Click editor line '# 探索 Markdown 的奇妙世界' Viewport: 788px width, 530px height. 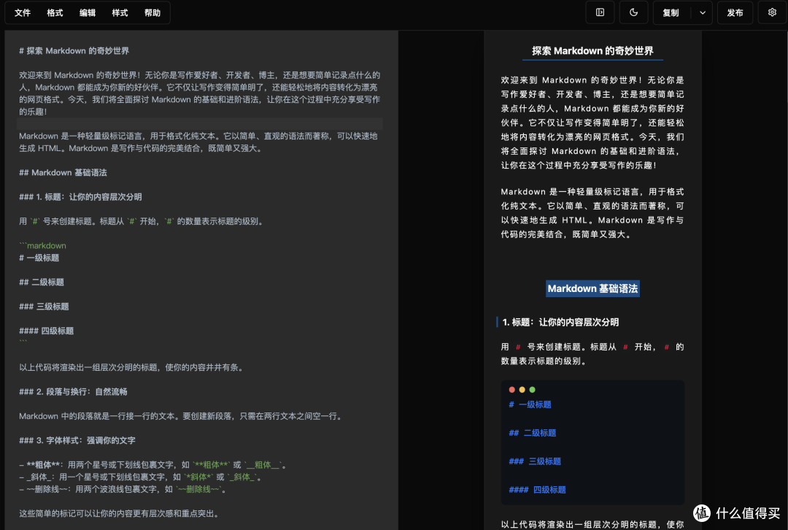[74, 51]
